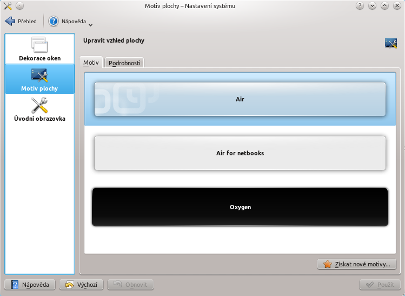Viewport: 405px width, 296px height.
Task: Choose the Oxygen dark theme
Action: point(240,207)
